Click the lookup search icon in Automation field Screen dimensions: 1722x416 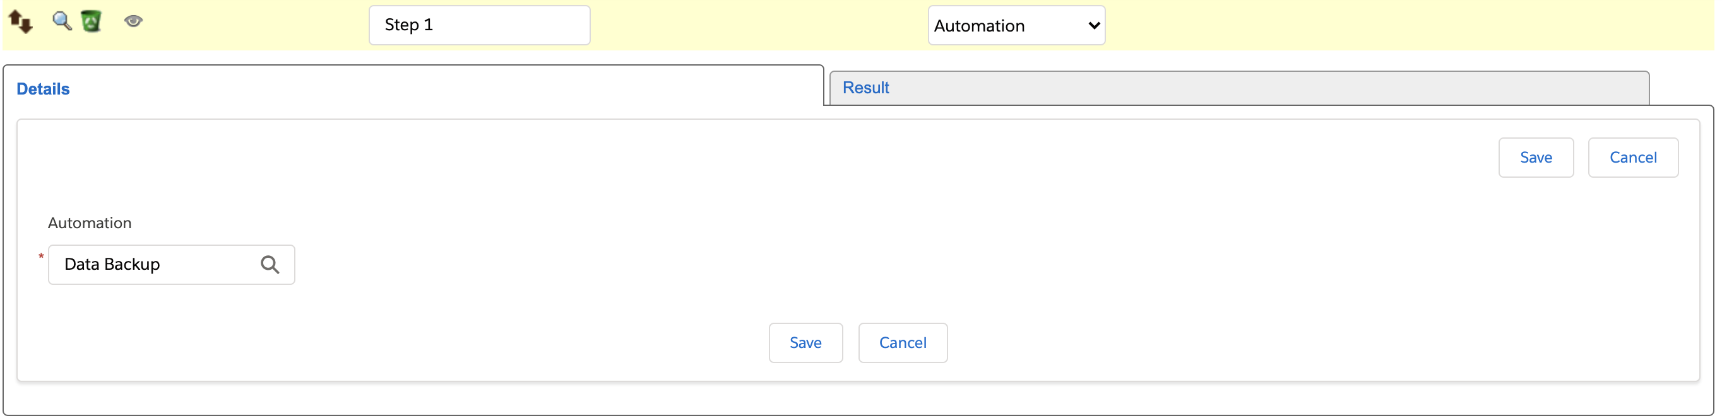270,265
